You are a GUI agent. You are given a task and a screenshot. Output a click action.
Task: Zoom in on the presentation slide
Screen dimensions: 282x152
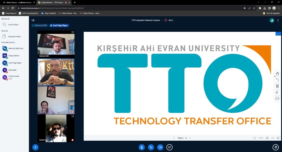(267, 138)
